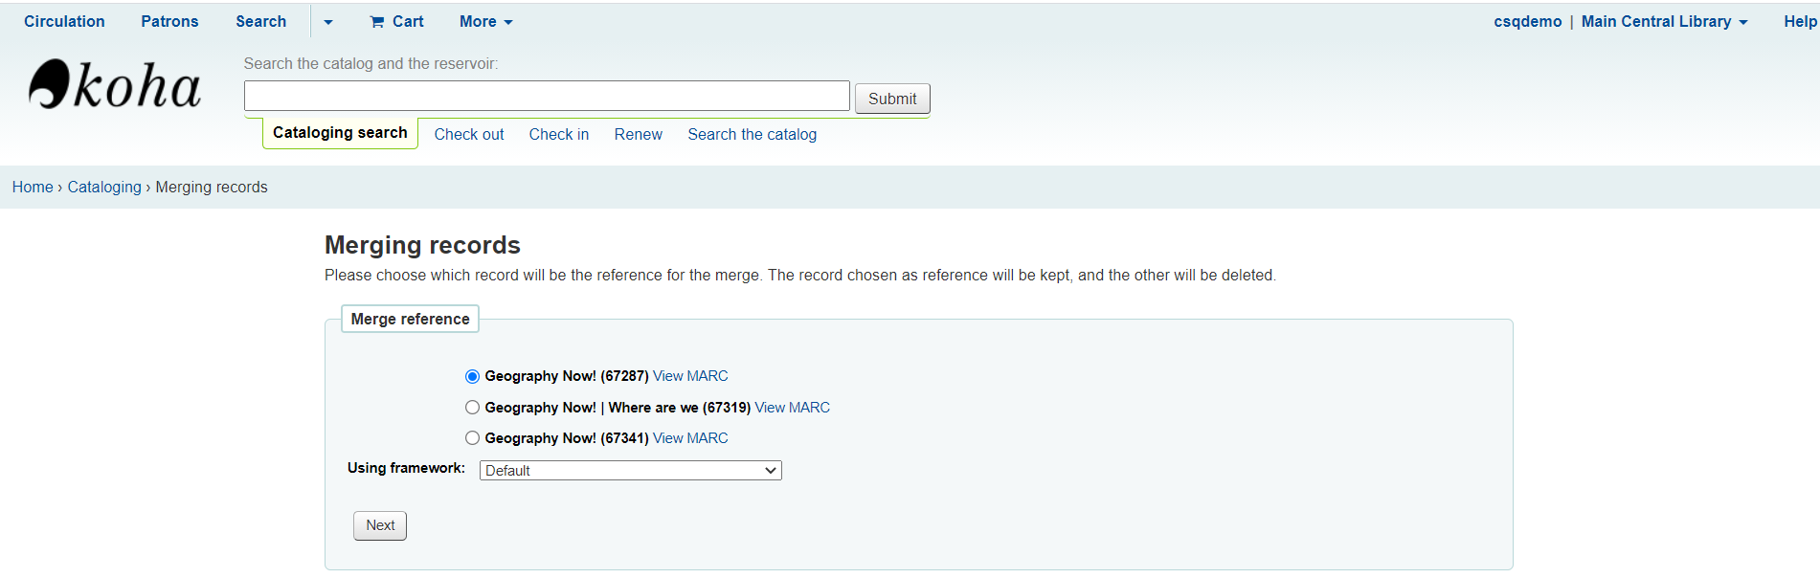
Task: Click the Merging records heading
Action: tap(422, 245)
